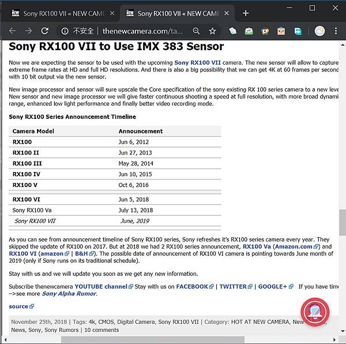
Task: Click the "May 28, 2014" date cell
Action: pyautogui.click(x=136, y=163)
